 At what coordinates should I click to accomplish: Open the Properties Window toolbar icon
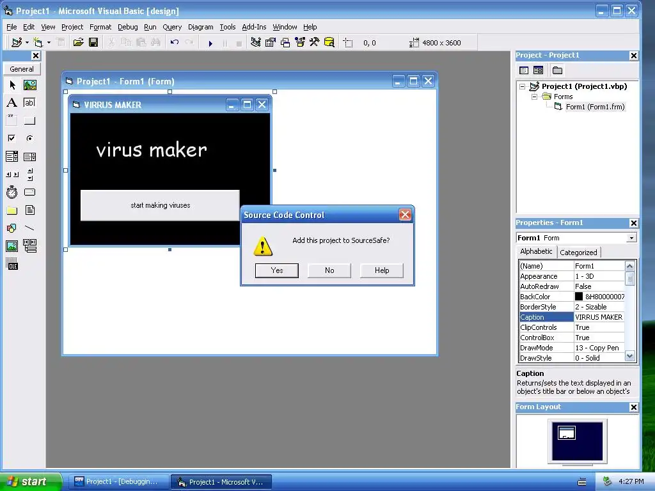[271, 43]
